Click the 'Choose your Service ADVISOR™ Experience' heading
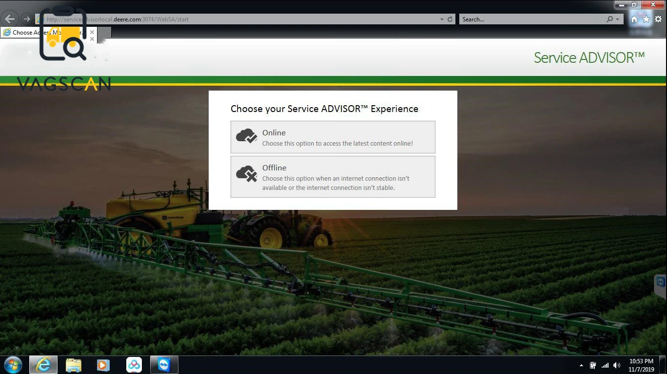 tap(324, 109)
